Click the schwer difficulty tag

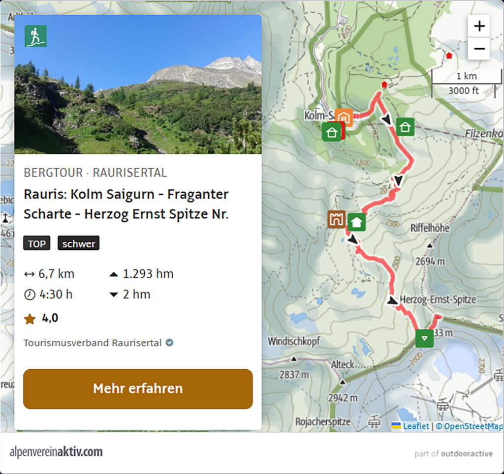[78, 243]
